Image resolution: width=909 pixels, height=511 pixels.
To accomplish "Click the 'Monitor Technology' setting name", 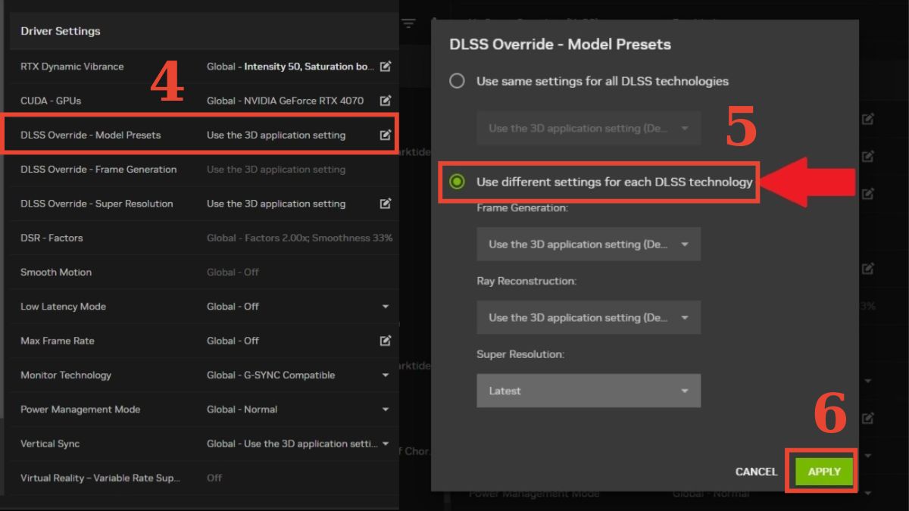I will (x=66, y=375).
